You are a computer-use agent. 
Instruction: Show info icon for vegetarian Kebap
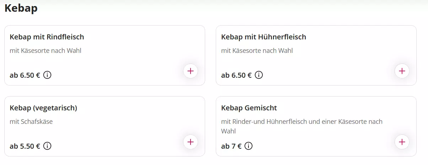(47, 146)
